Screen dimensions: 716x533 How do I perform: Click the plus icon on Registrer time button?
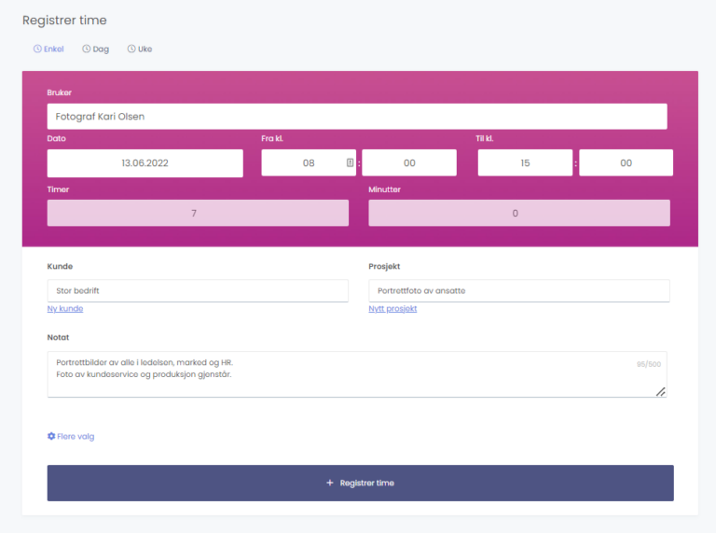coord(330,483)
